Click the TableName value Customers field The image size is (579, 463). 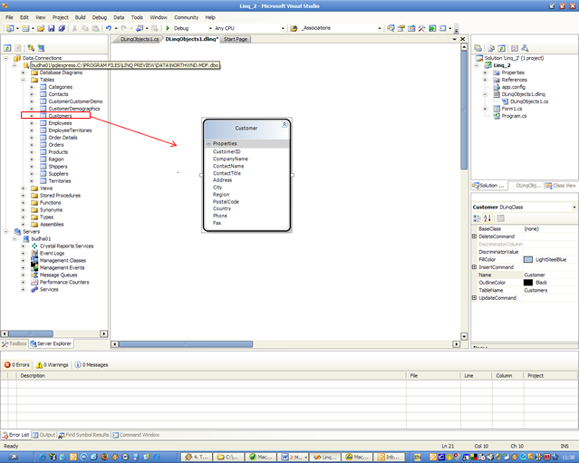pos(550,290)
